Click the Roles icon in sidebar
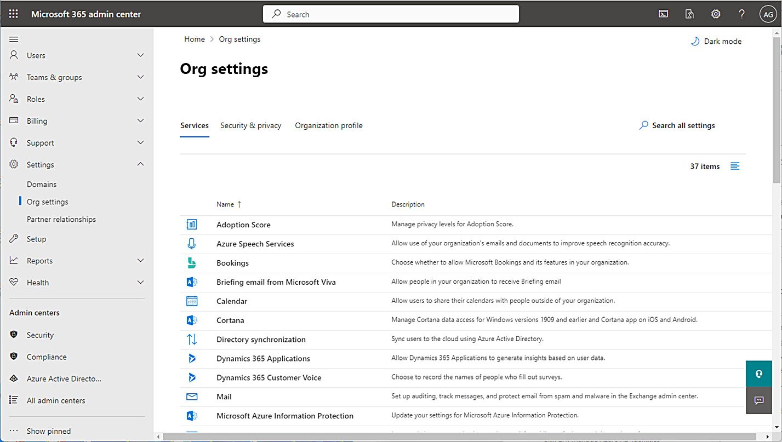The image size is (782, 442). [14, 99]
